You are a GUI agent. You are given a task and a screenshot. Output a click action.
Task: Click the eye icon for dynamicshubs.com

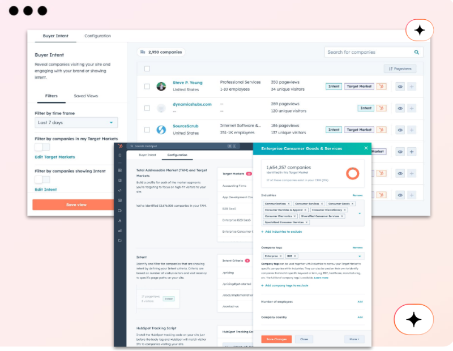400,108
